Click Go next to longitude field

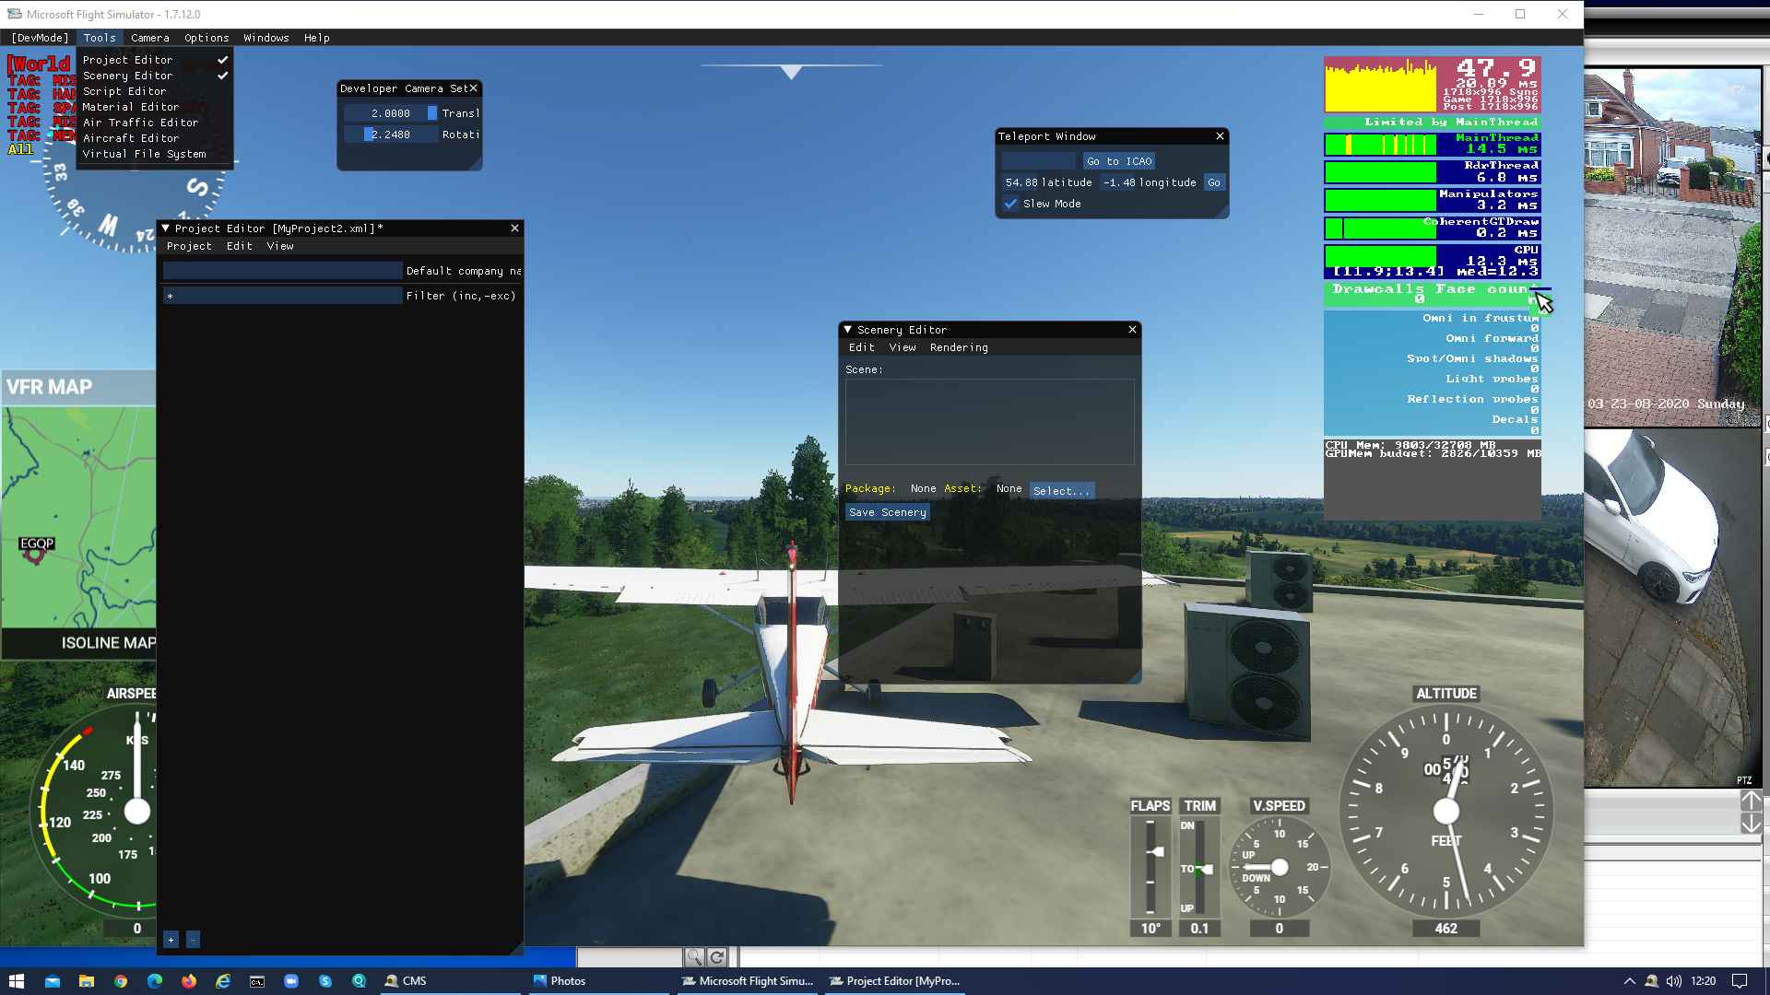(x=1214, y=182)
